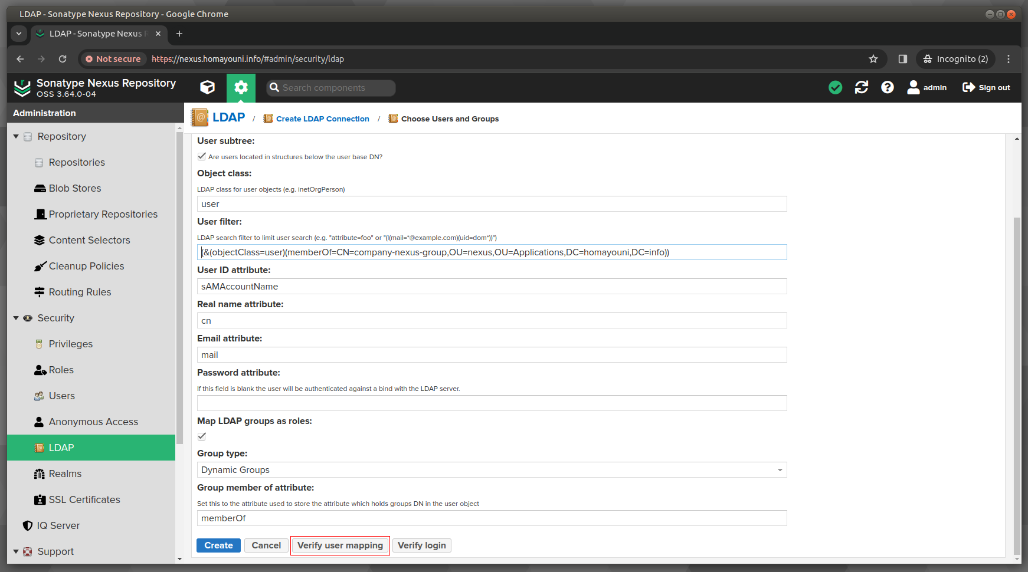This screenshot has height=572, width=1028.
Task: Click the Sonatype Nexus logo icon
Action: tap(22, 88)
